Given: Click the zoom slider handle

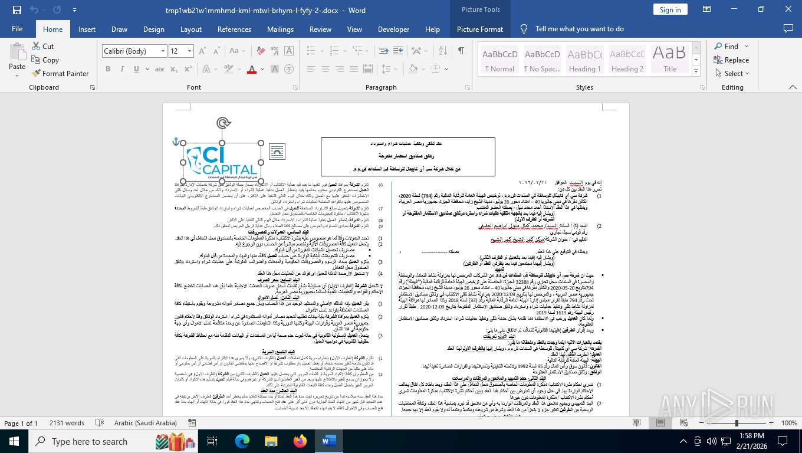Looking at the screenshot, I should [x=736, y=423].
